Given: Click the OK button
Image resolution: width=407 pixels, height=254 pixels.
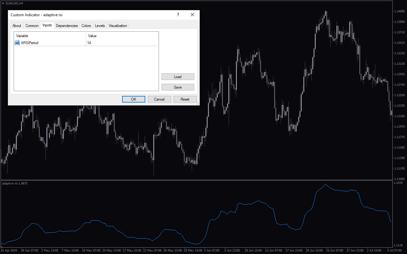Looking at the screenshot, I should click(x=134, y=99).
